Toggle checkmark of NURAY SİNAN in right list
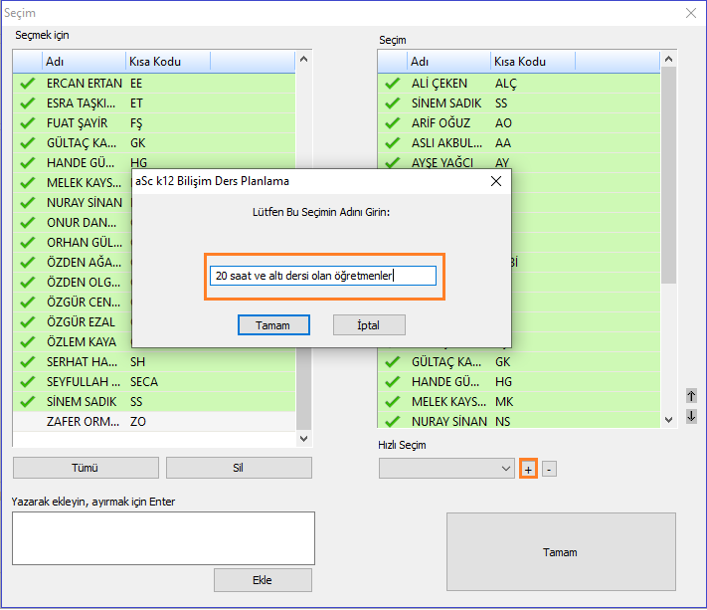The width and height of the screenshot is (707, 610). coord(393,421)
